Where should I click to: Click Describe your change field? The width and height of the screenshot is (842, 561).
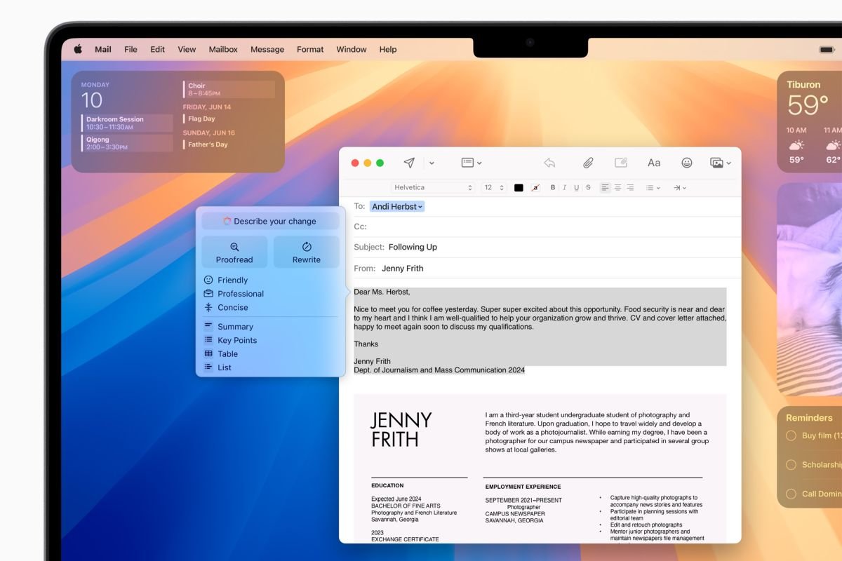point(270,221)
